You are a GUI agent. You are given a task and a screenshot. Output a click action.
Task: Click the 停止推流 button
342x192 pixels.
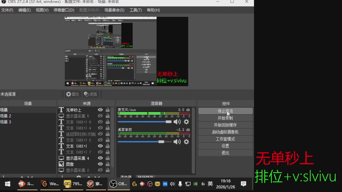[226, 111]
